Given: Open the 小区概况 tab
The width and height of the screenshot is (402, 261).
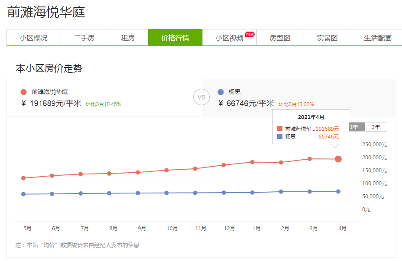Looking at the screenshot, I should click(33, 38).
